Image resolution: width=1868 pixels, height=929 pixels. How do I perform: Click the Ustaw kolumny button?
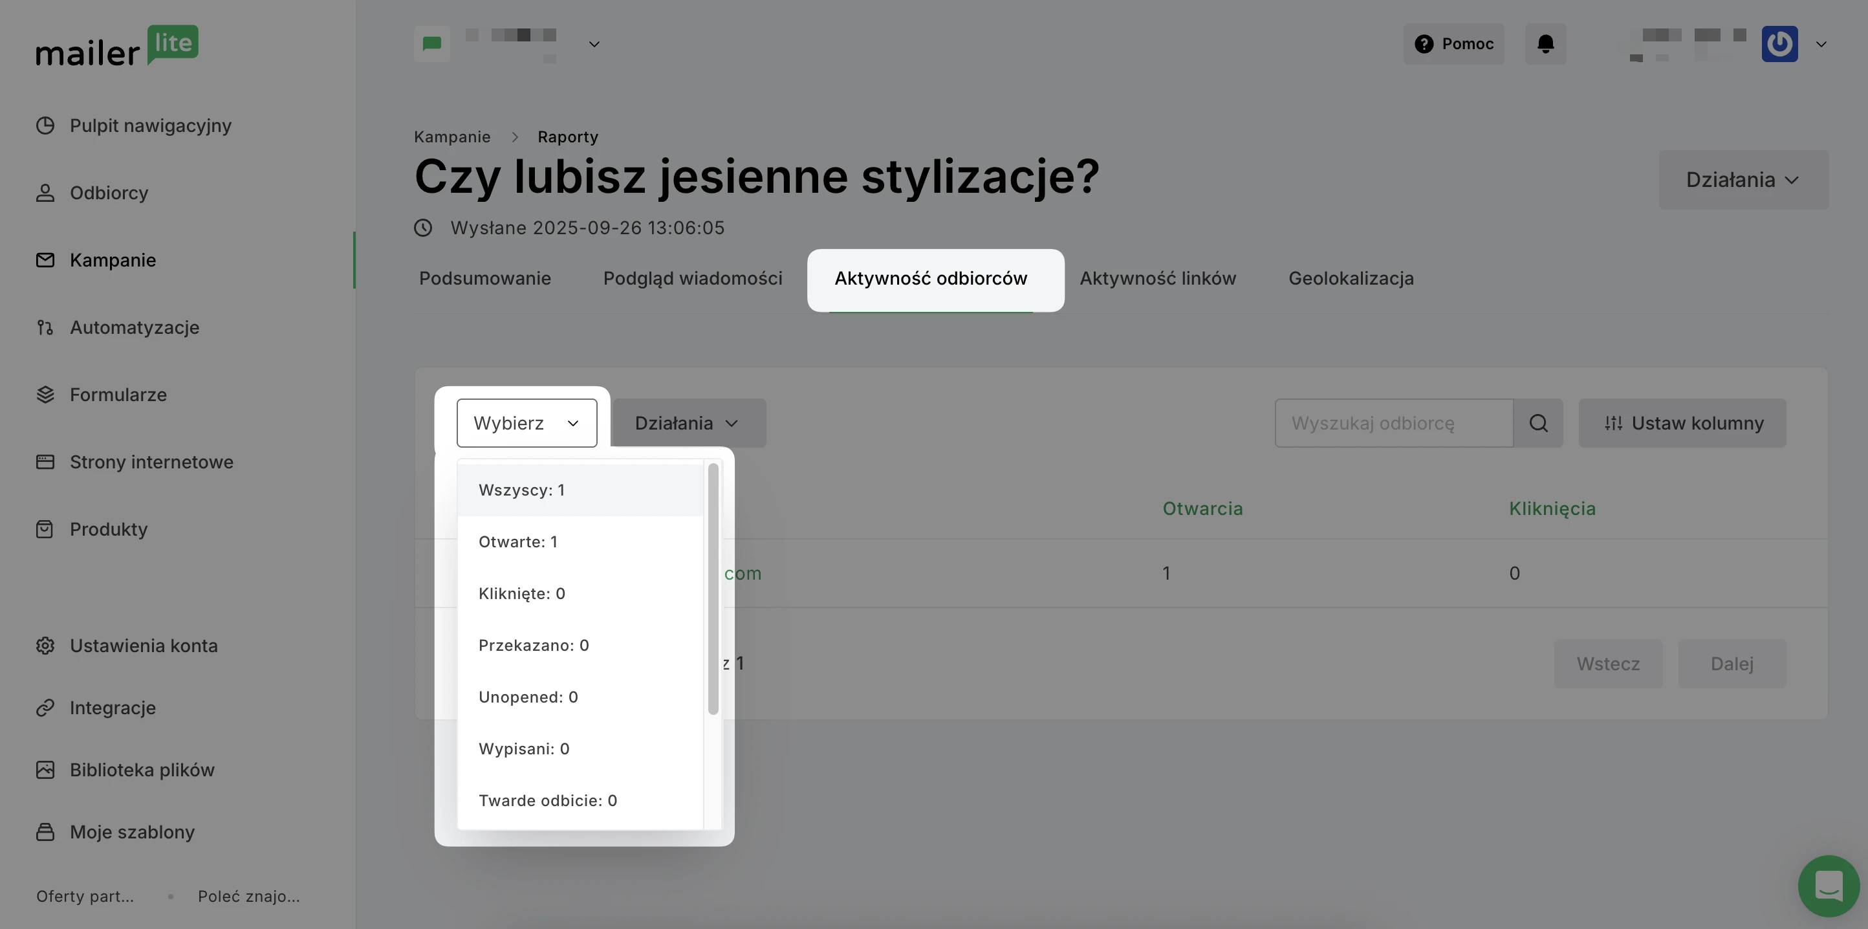(x=1682, y=423)
